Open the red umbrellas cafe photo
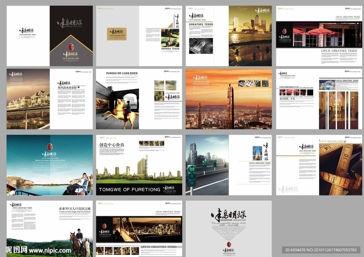 click(319, 35)
